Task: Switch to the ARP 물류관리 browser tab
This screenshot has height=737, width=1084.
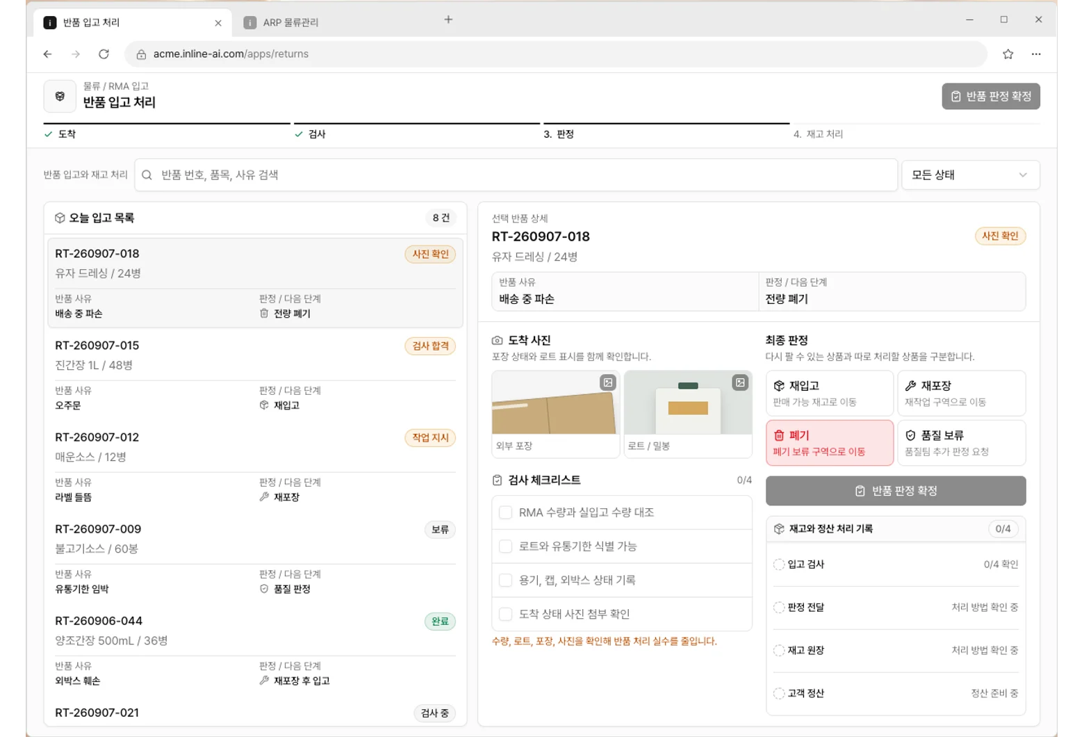Action: pyautogui.click(x=332, y=22)
